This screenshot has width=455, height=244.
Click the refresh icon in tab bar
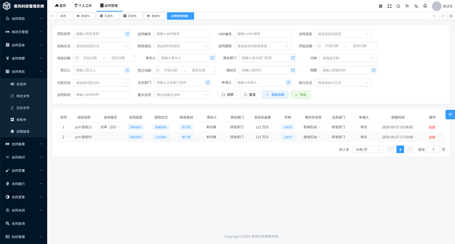coord(443,16)
